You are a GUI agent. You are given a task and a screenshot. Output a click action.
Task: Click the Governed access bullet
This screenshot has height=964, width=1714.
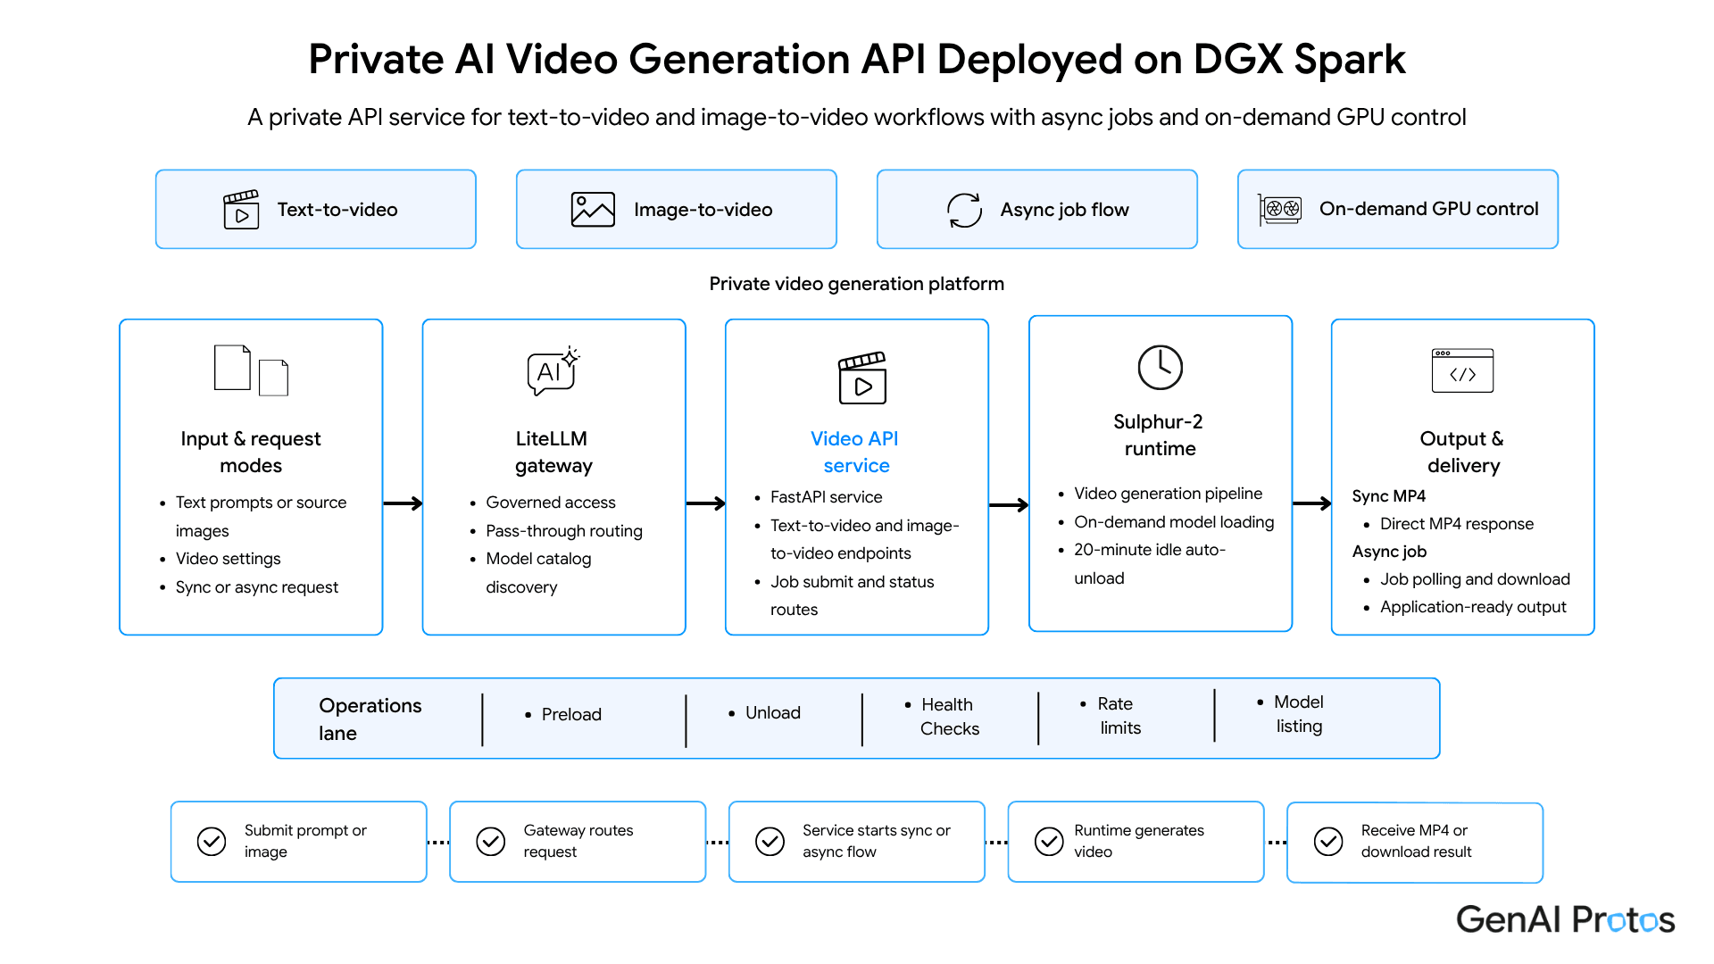tap(550, 502)
